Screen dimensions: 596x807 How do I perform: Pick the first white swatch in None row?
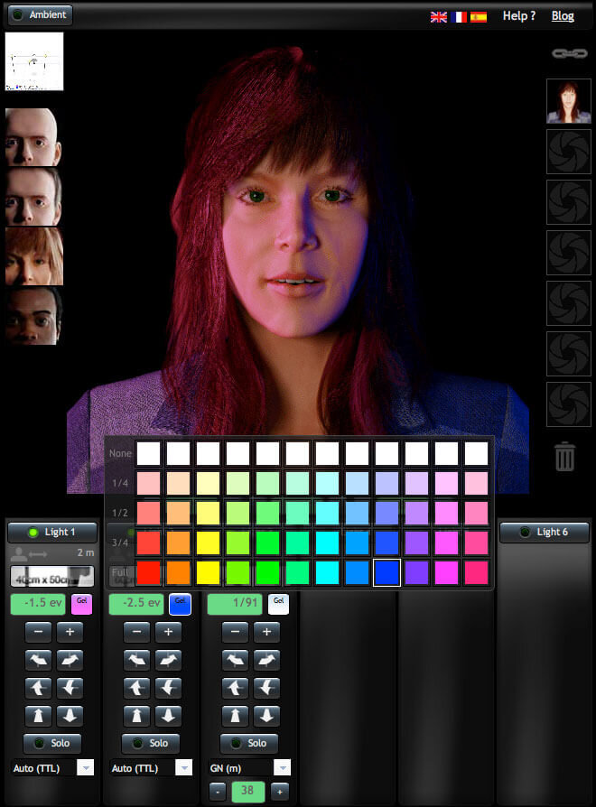149,453
